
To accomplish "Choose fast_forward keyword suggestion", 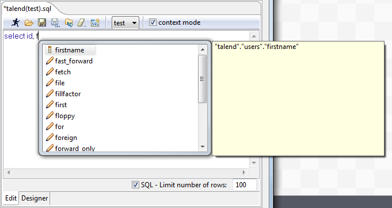I will pyautogui.click(x=74, y=61).
